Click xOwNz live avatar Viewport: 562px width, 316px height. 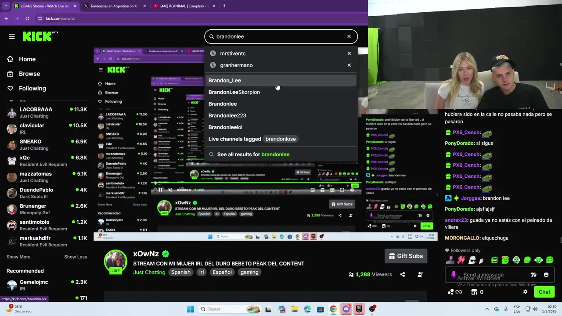pos(115,262)
